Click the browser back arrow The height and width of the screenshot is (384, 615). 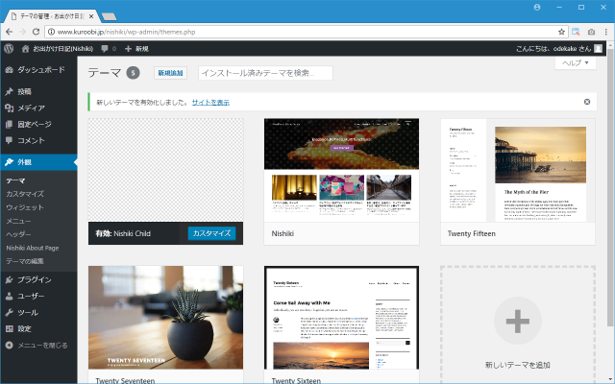[x=10, y=32]
